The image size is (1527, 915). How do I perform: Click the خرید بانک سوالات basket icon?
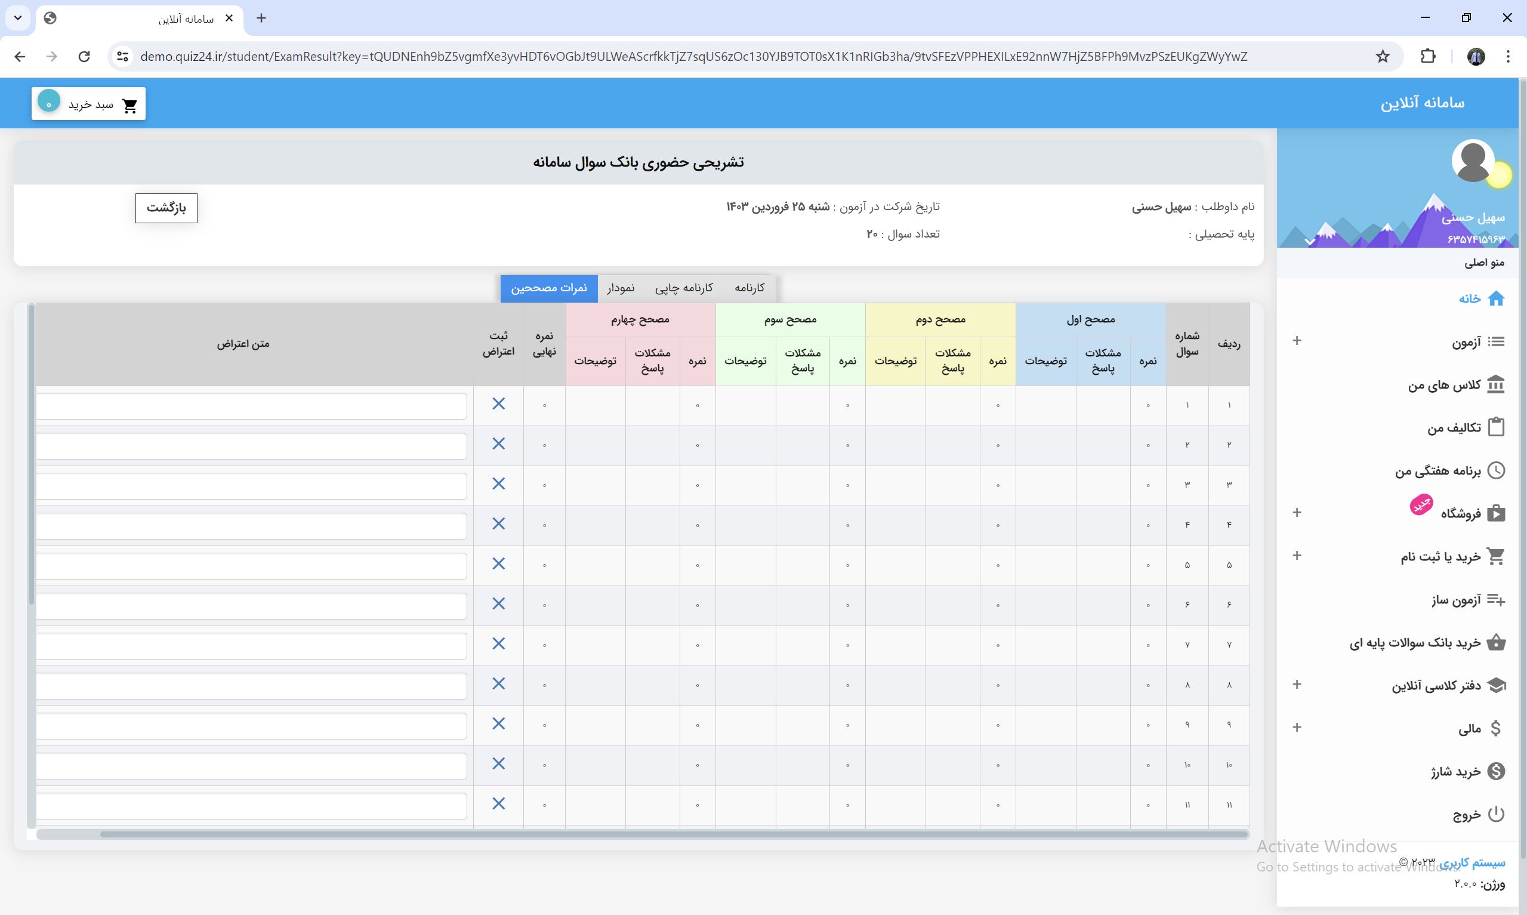pyautogui.click(x=1495, y=642)
